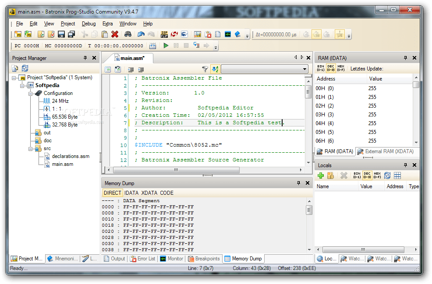Click the green waveform monitor icon

click(x=228, y=34)
